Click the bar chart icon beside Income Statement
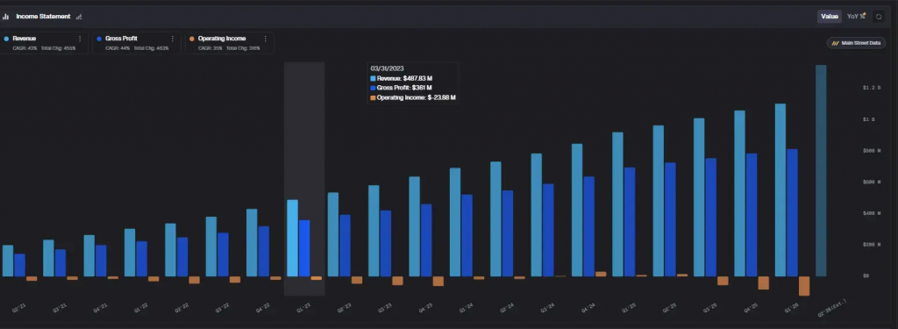Image resolution: width=898 pixels, height=329 pixels. pyautogui.click(x=6, y=17)
